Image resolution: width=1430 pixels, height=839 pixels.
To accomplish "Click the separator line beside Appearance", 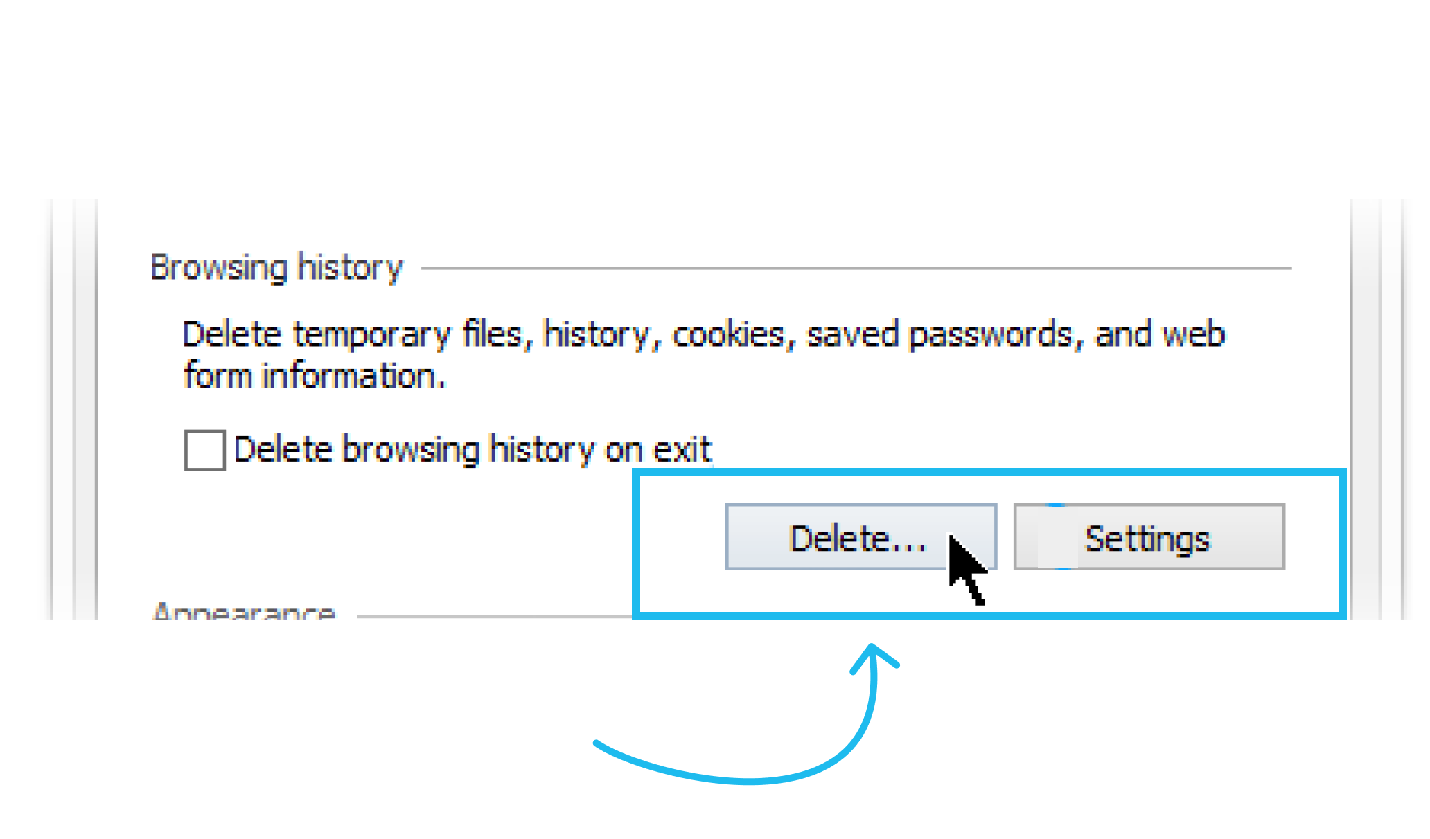I will point(495,616).
